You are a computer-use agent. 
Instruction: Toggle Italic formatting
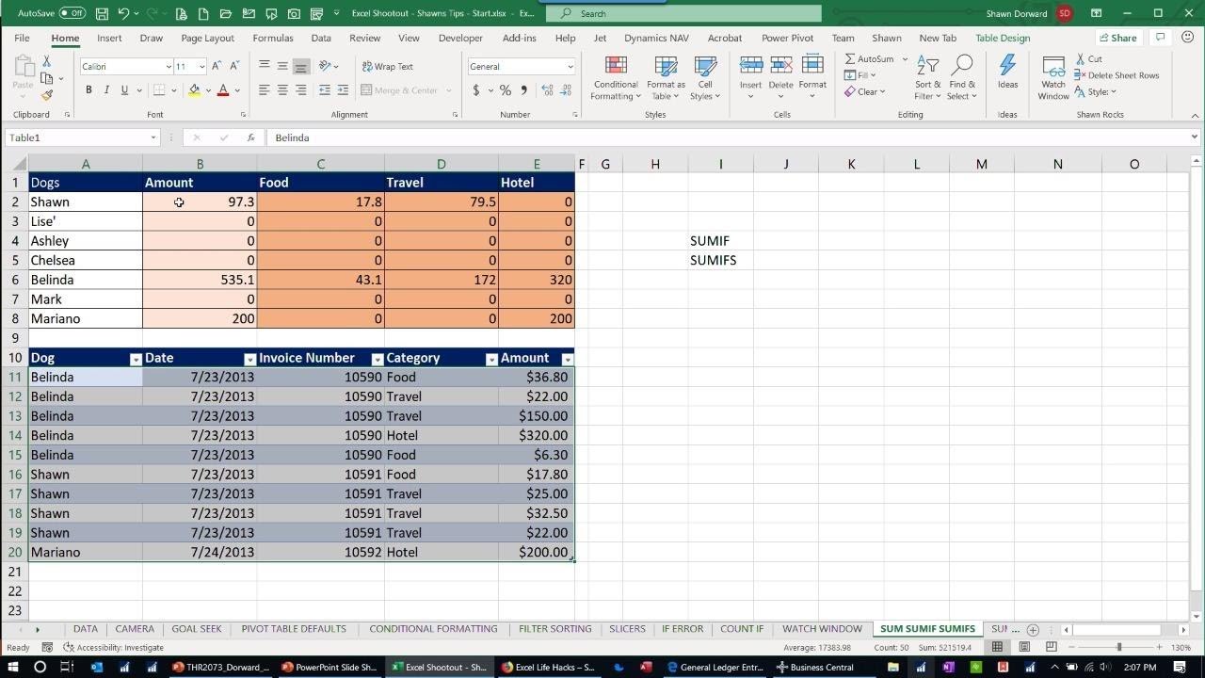[x=106, y=90]
